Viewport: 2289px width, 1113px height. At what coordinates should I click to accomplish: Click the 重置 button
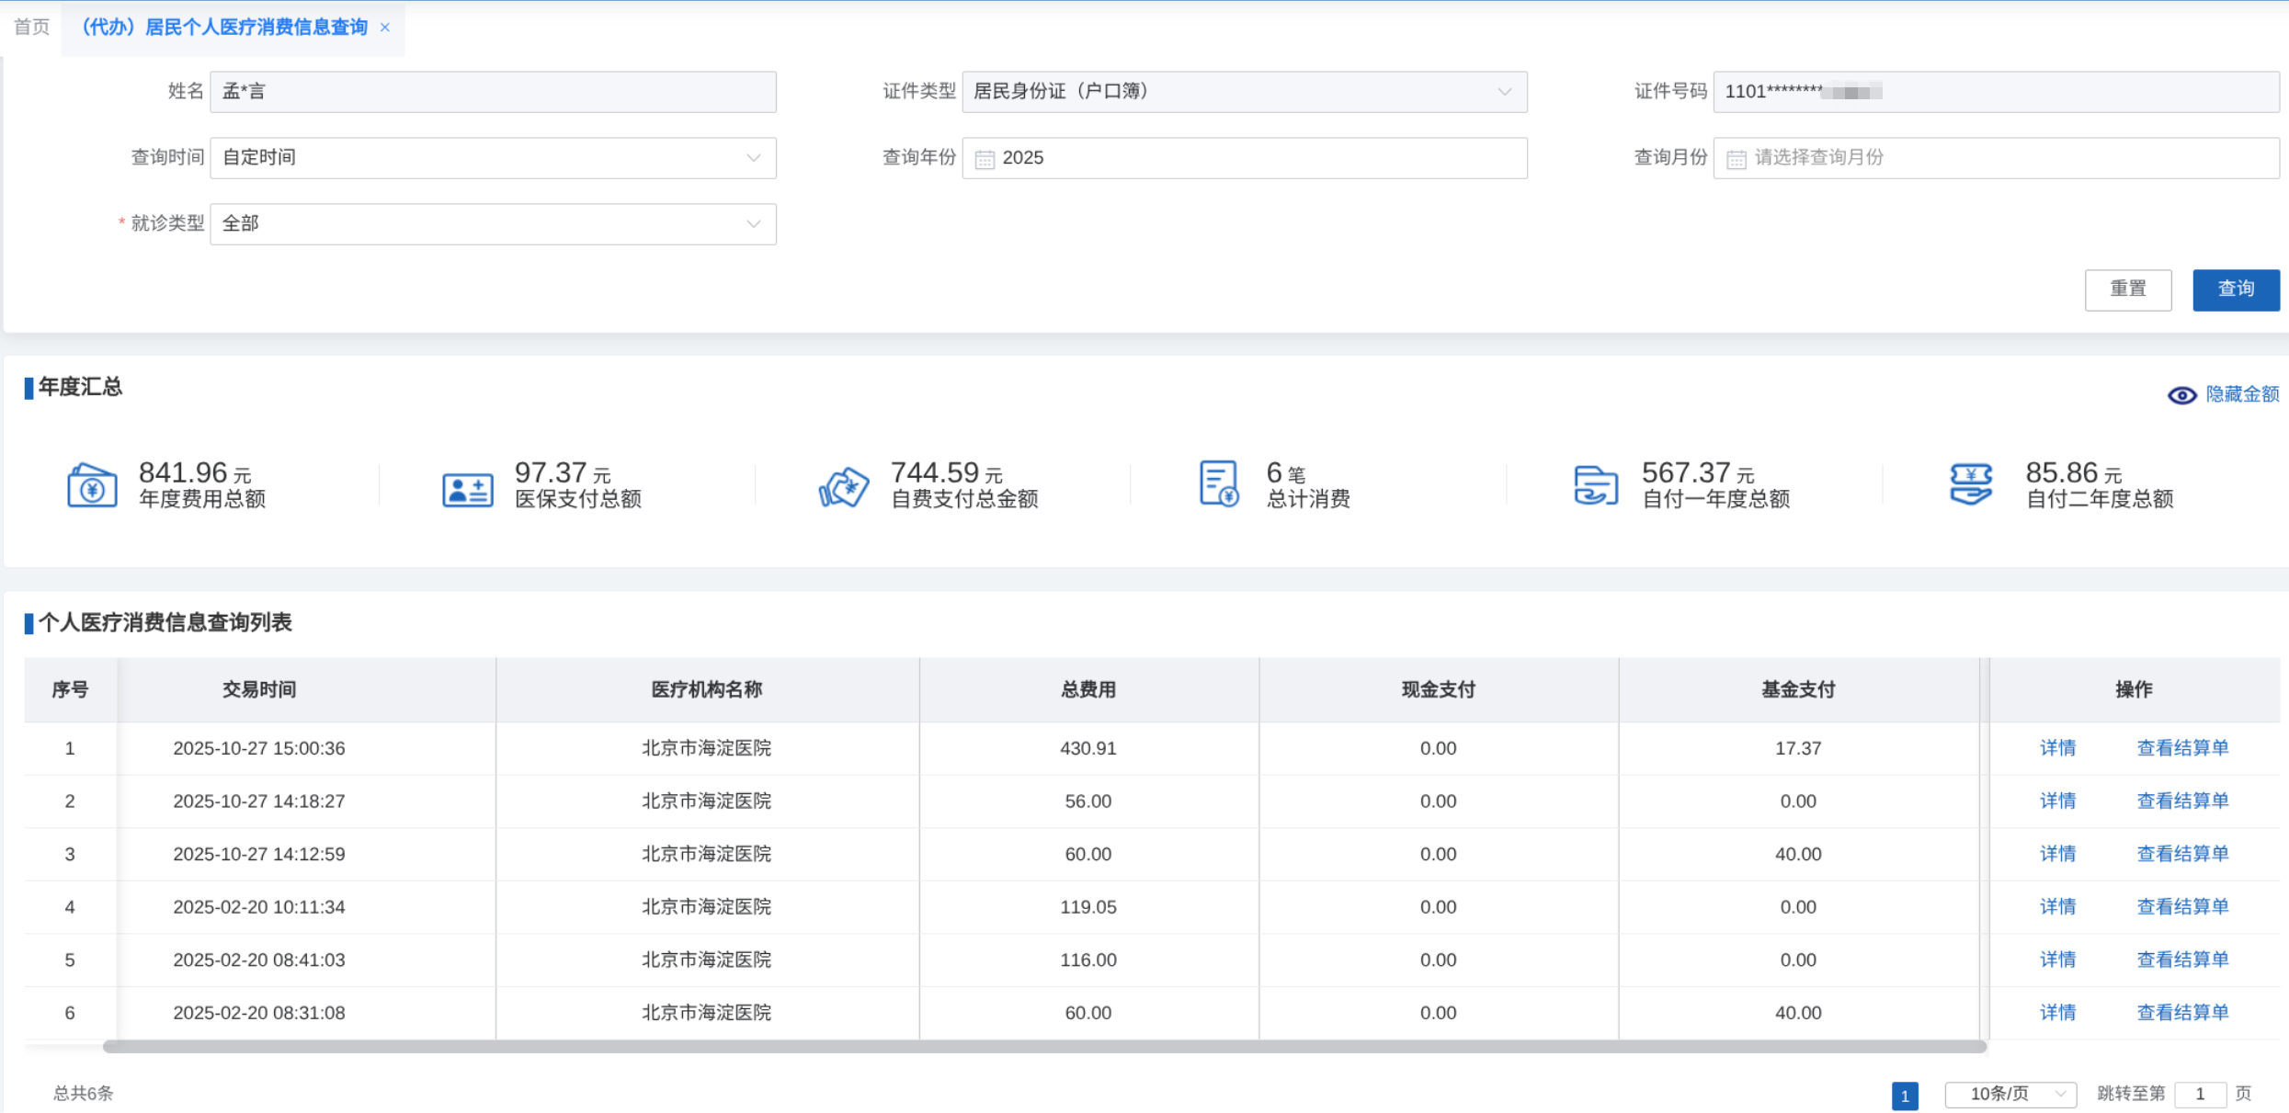(x=2127, y=290)
